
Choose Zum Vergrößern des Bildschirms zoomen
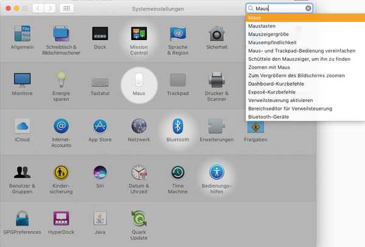pyautogui.click(x=305, y=75)
